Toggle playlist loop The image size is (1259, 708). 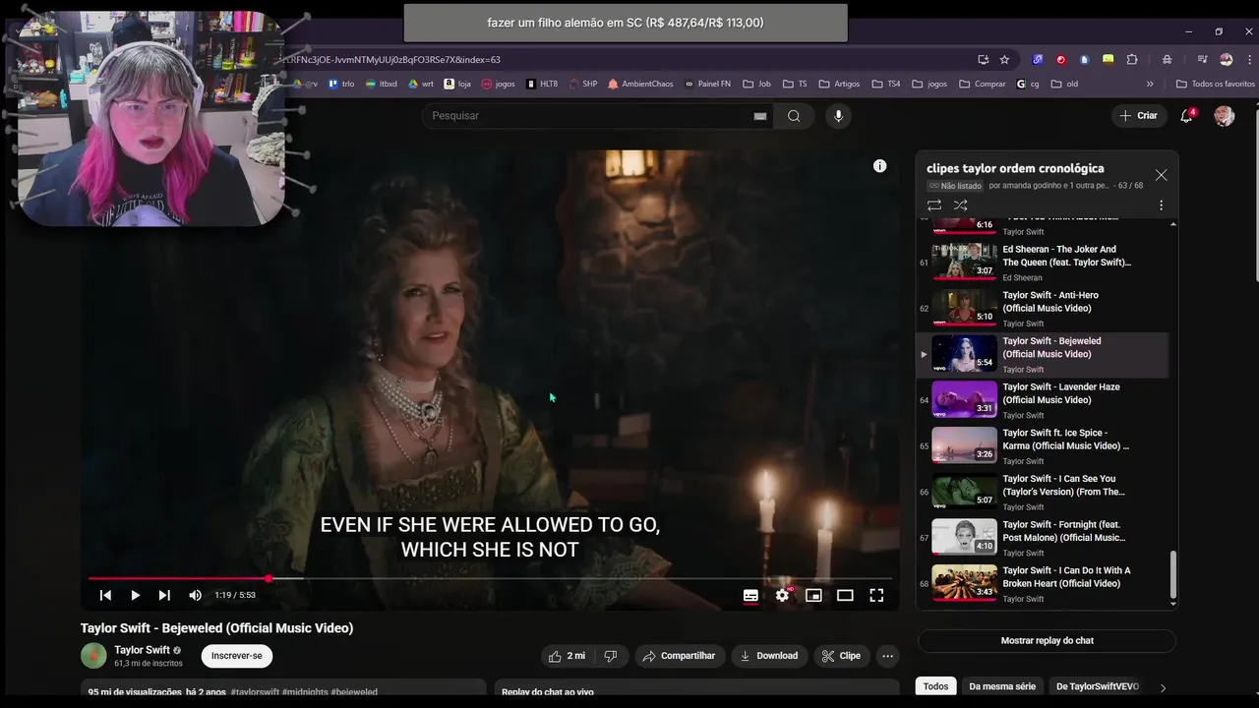point(934,206)
